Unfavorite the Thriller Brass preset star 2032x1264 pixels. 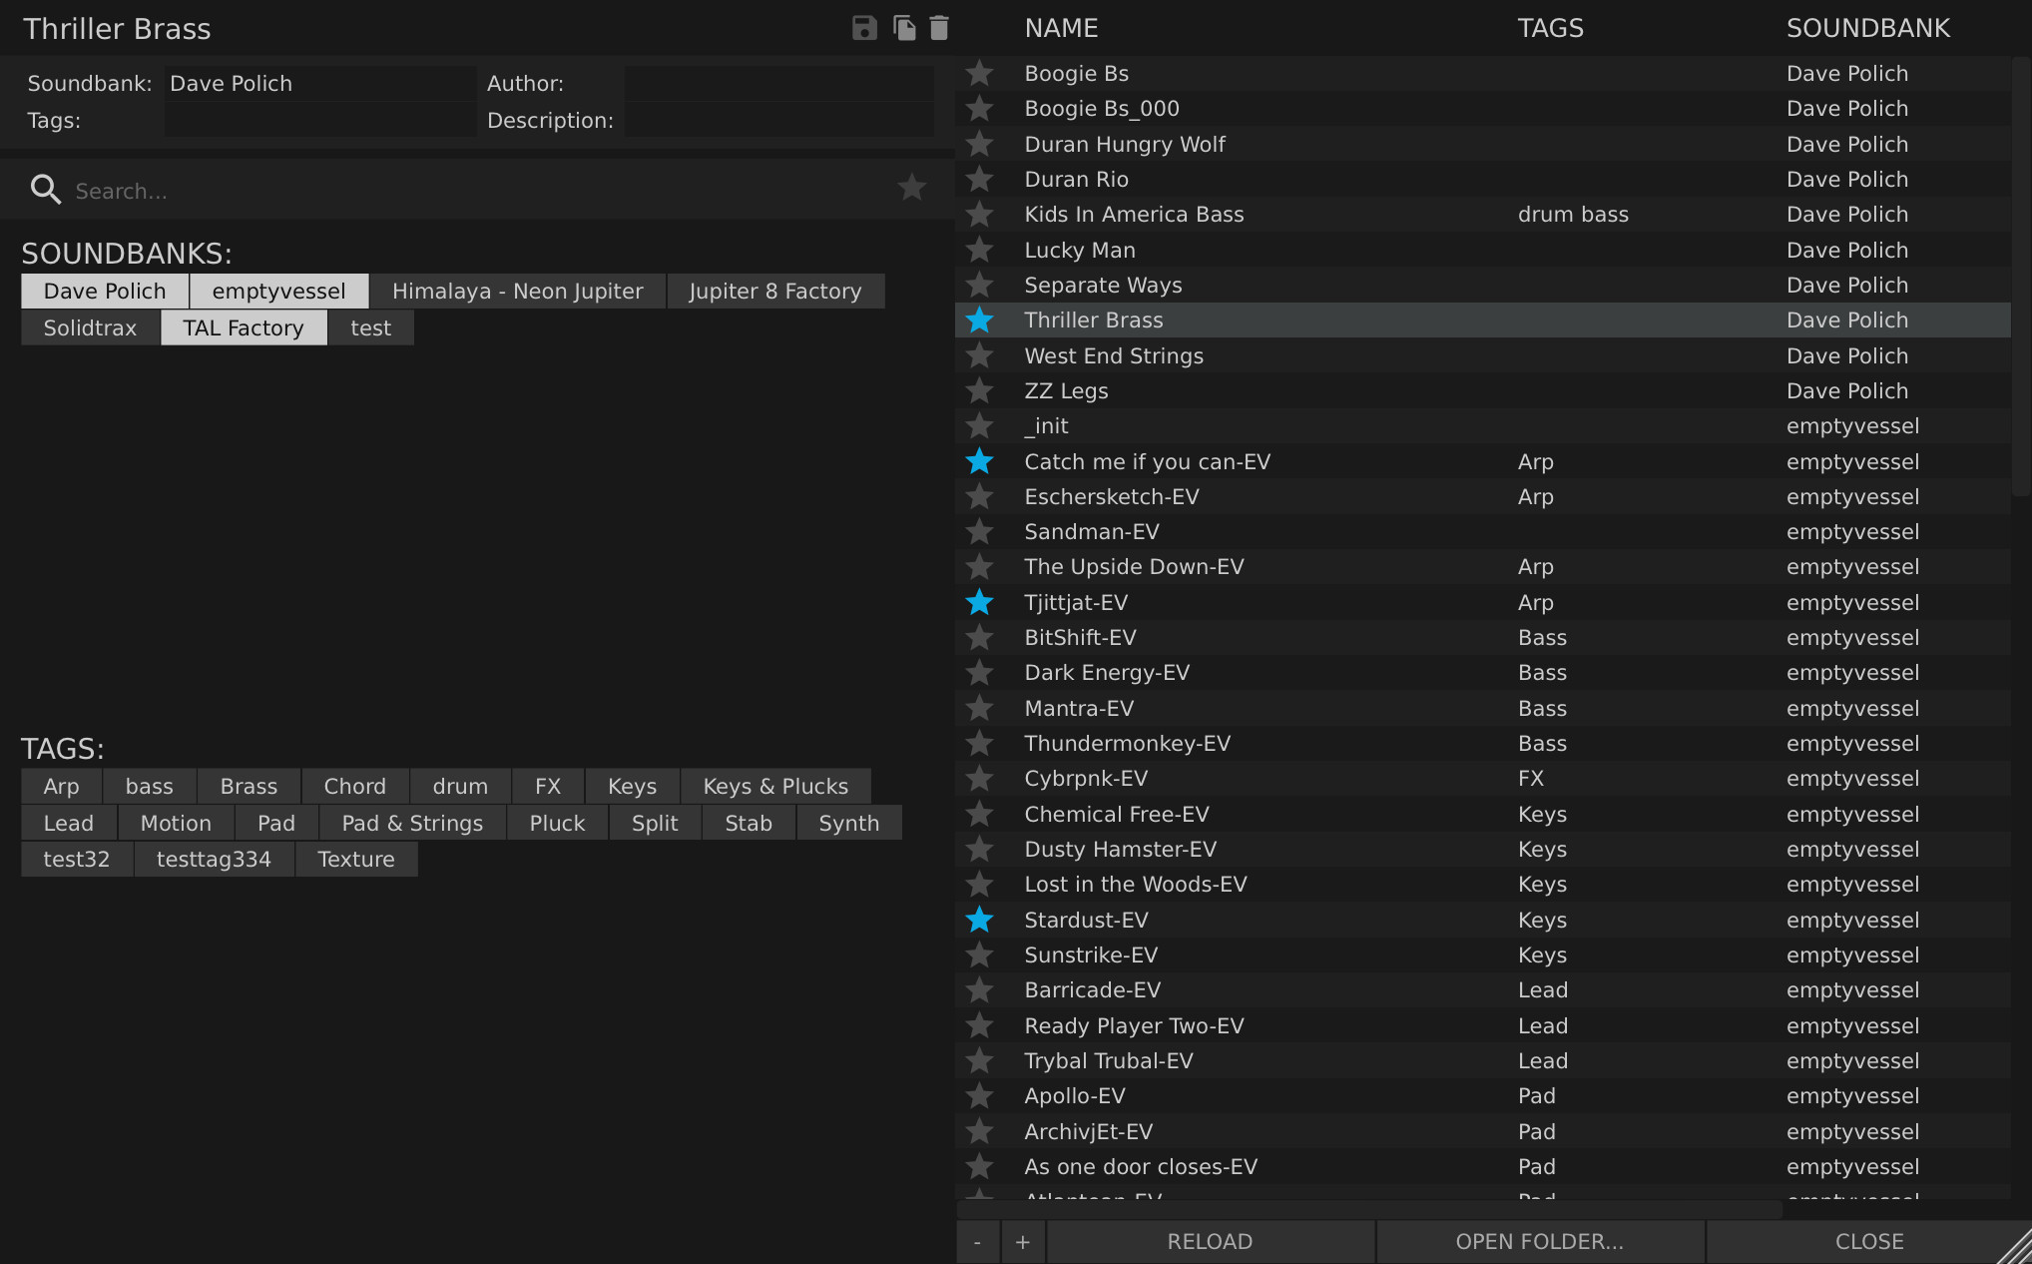point(980,320)
